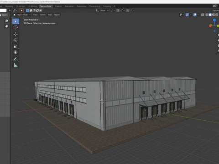Viewport: 219px width, 164px height.
Task: Select the Annotate pencil tool
Action: [x=16, y=59]
